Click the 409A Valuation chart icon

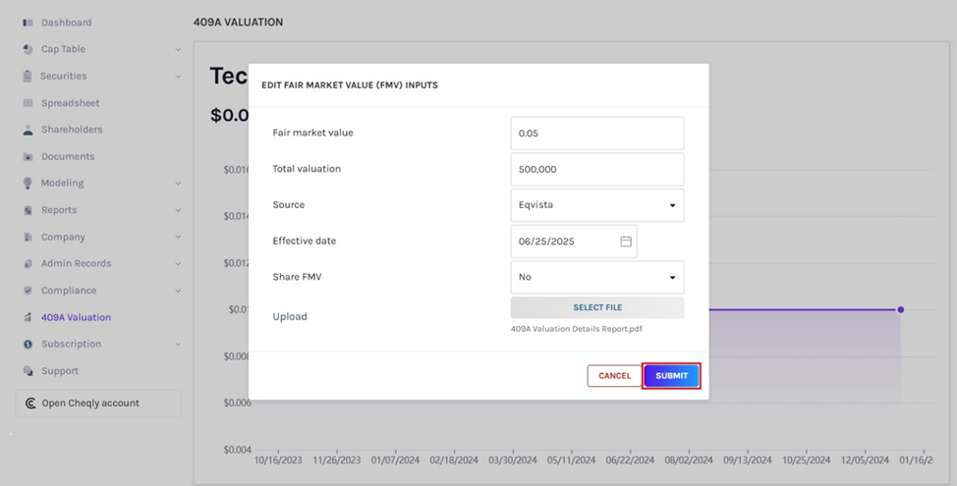(x=28, y=318)
